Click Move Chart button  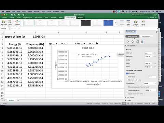[x=143, y=23]
